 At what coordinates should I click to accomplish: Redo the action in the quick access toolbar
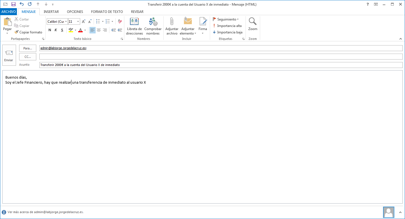[x=30, y=4]
